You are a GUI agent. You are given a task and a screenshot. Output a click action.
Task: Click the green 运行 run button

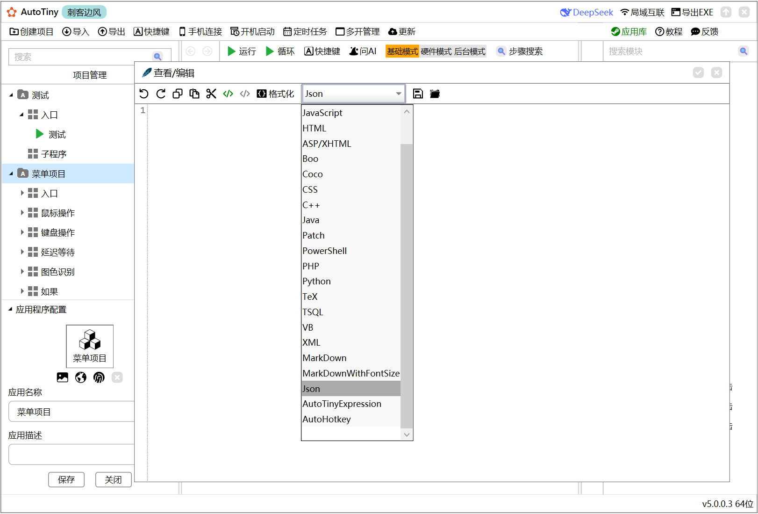242,51
